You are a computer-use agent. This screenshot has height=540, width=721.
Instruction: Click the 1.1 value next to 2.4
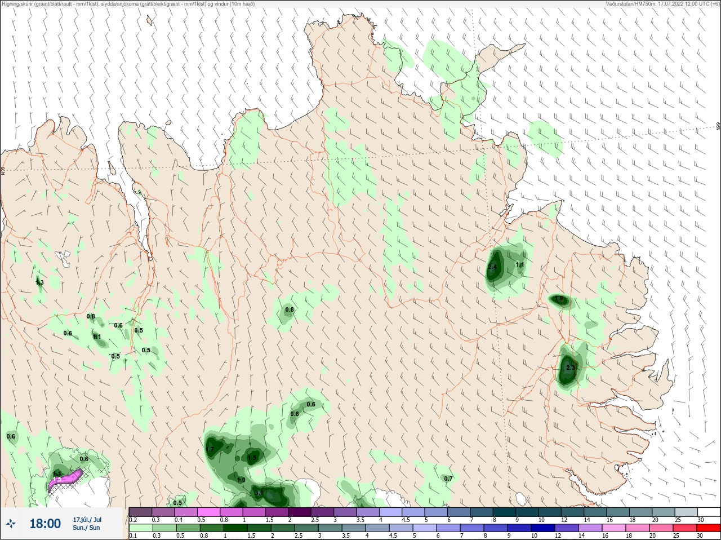point(520,264)
